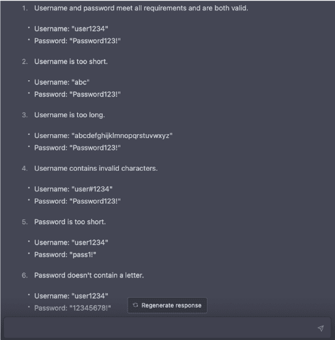Click the heading "Username is too short."
The height and width of the screenshot is (340, 335).
[x=71, y=61]
